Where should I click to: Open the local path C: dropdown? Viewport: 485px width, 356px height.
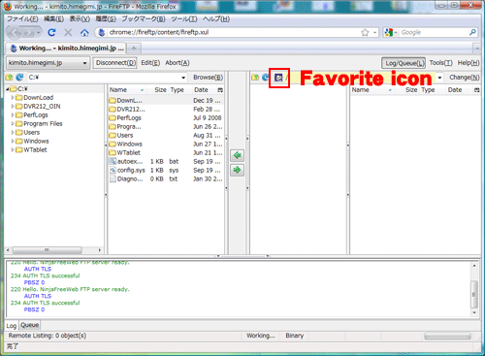(x=183, y=78)
